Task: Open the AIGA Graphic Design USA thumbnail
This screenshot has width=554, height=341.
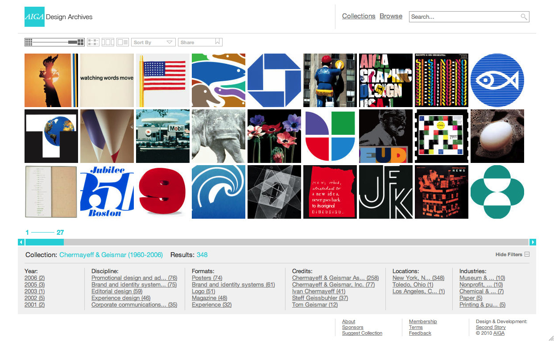Action: point(386,80)
